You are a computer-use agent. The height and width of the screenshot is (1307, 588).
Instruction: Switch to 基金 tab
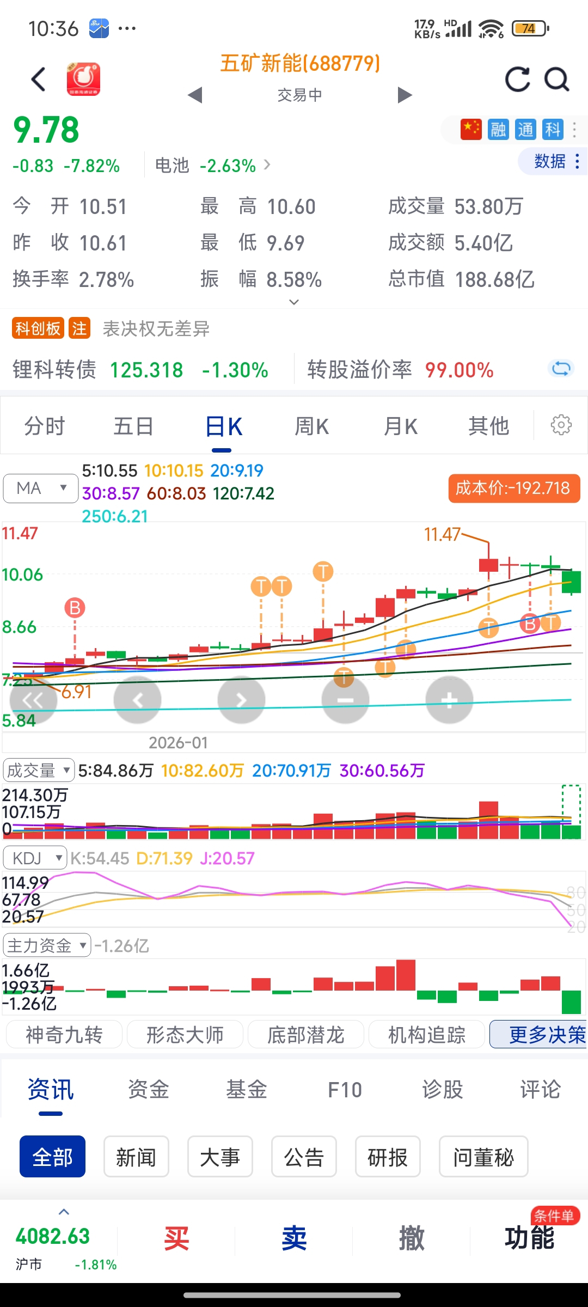tap(247, 1090)
